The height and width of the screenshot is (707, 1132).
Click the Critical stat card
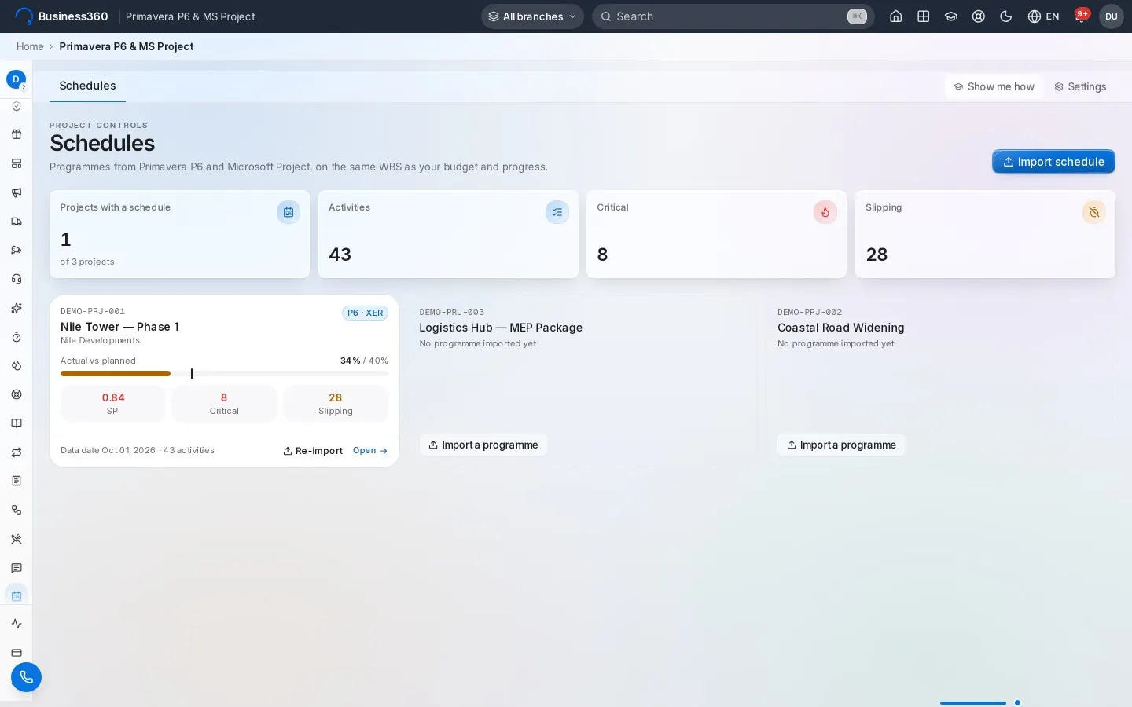tap(716, 234)
